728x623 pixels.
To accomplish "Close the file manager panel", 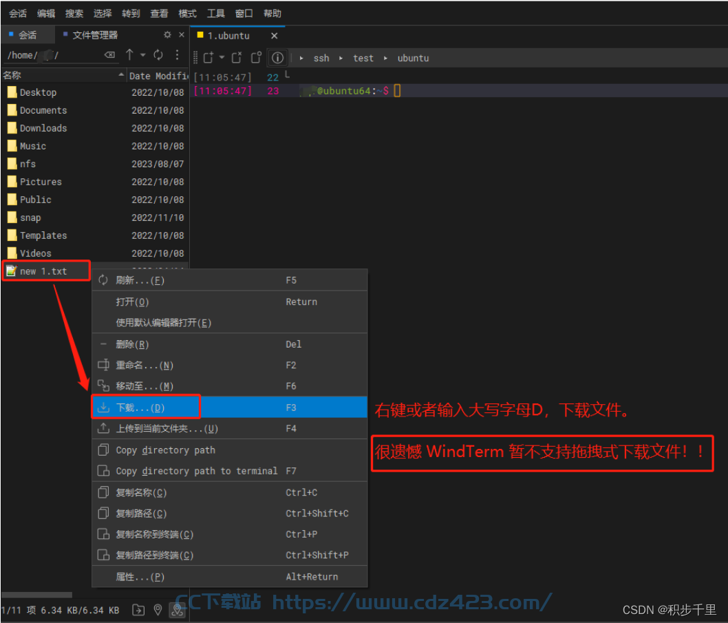I will pyautogui.click(x=182, y=35).
